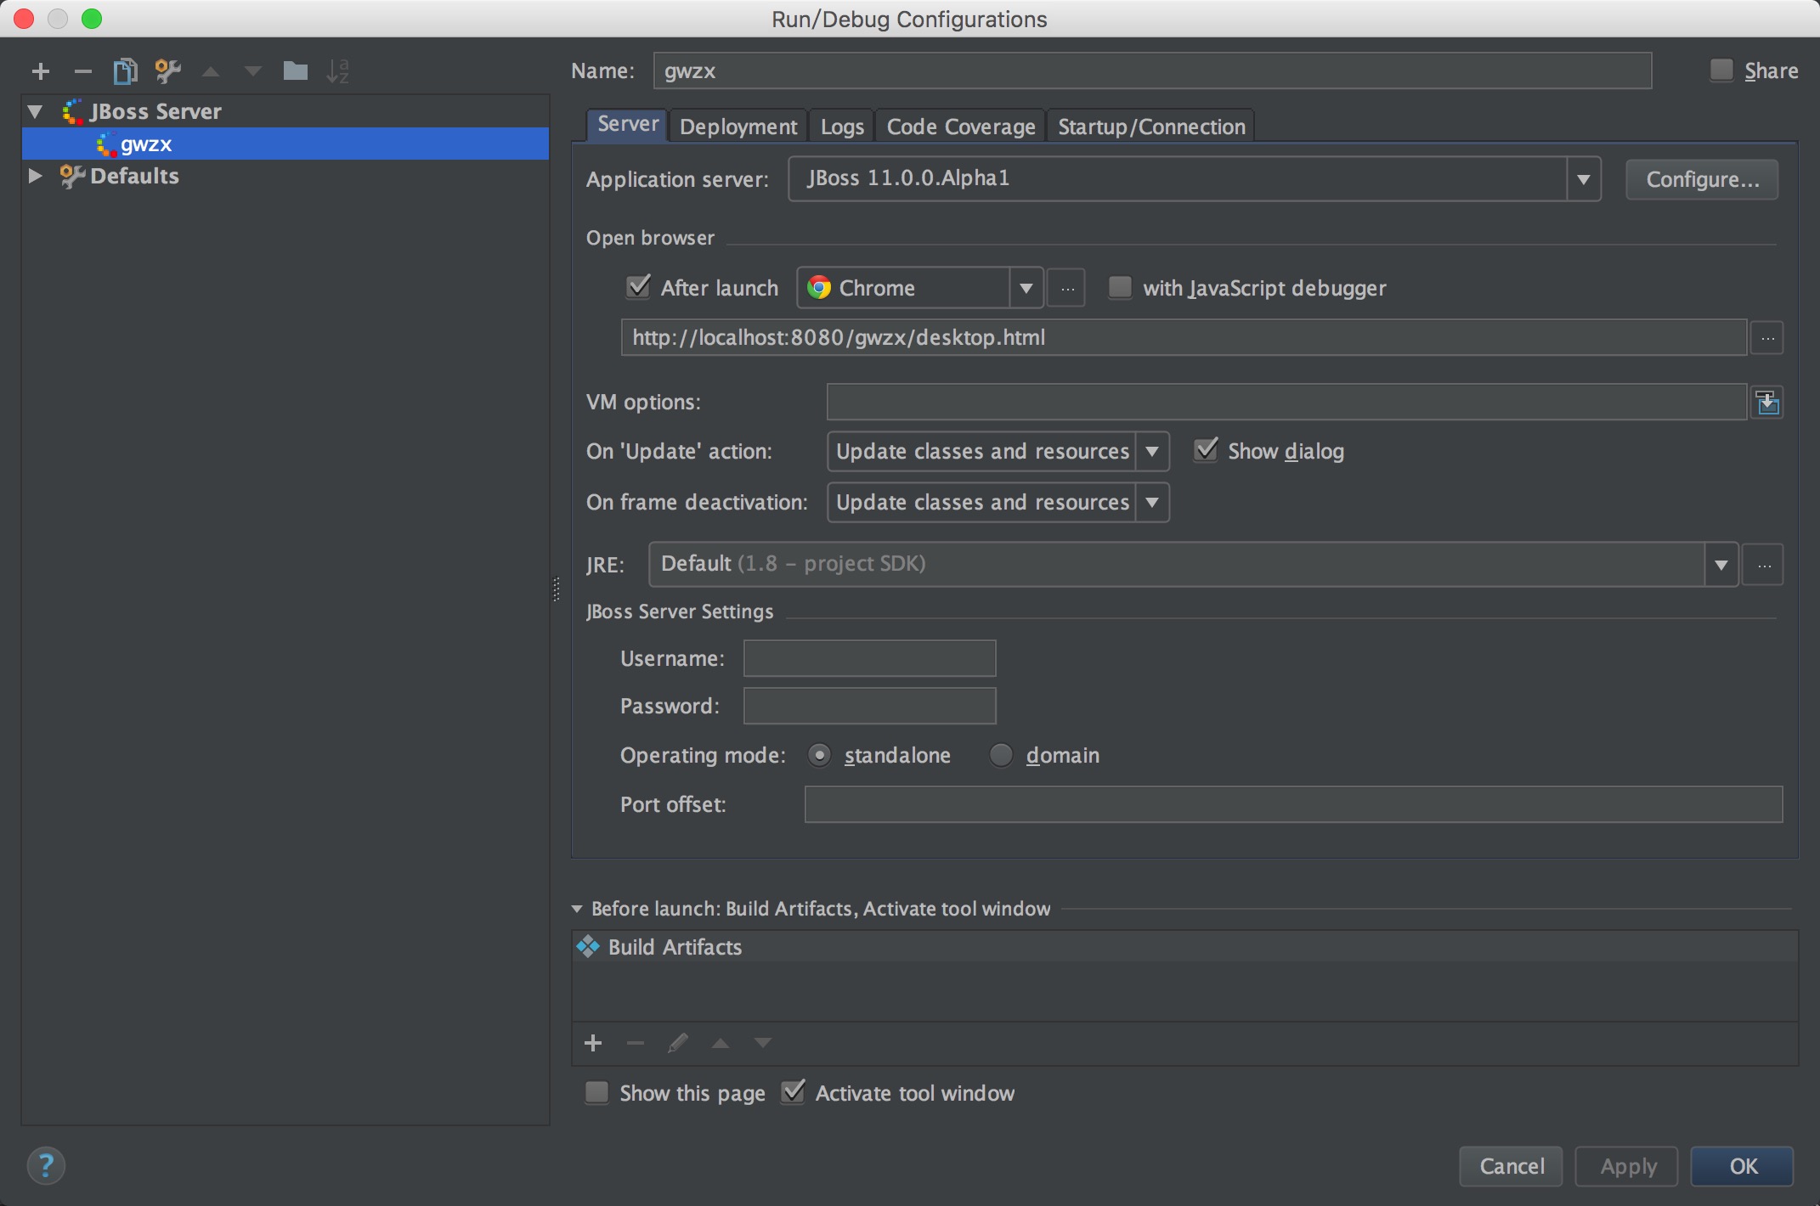Enable with JavaScript debugger checkbox
Viewport: 1820px width, 1206px height.
(1121, 287)
